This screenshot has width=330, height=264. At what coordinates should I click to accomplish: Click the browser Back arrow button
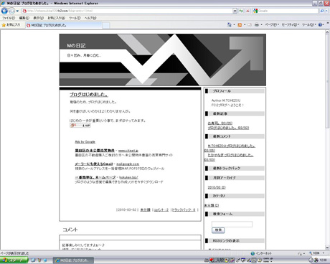coord(4,11)
